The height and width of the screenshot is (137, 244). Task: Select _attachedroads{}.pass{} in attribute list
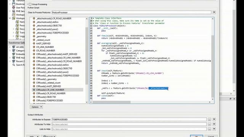click(47, 29)
